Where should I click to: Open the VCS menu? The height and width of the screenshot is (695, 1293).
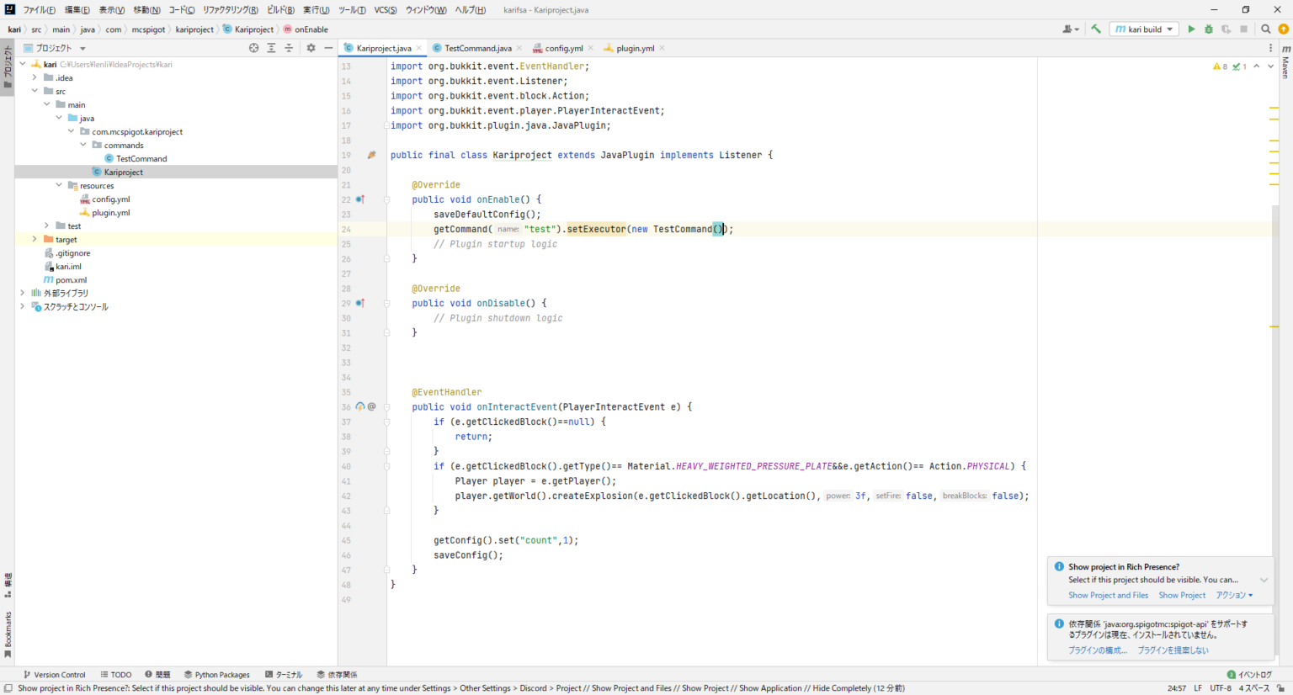386,10
